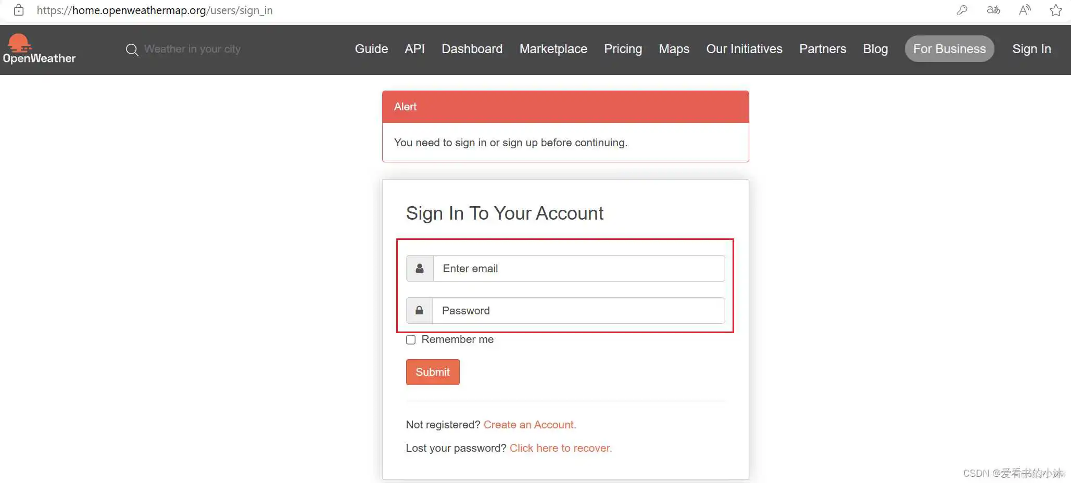
Task: Click the search magnifier icon
Action: point(132,49)
